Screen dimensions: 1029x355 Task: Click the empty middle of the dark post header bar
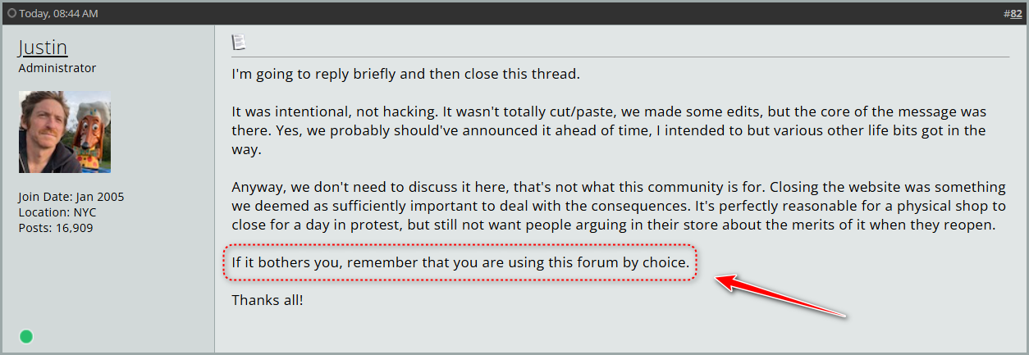[525, 13]
